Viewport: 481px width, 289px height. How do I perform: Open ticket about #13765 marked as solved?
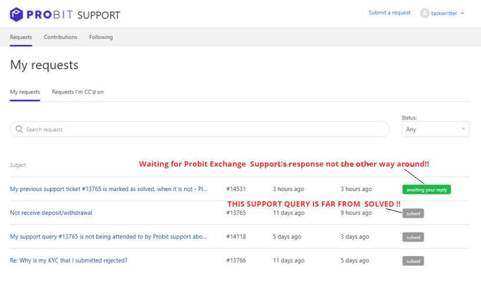(x=109, y=189)
